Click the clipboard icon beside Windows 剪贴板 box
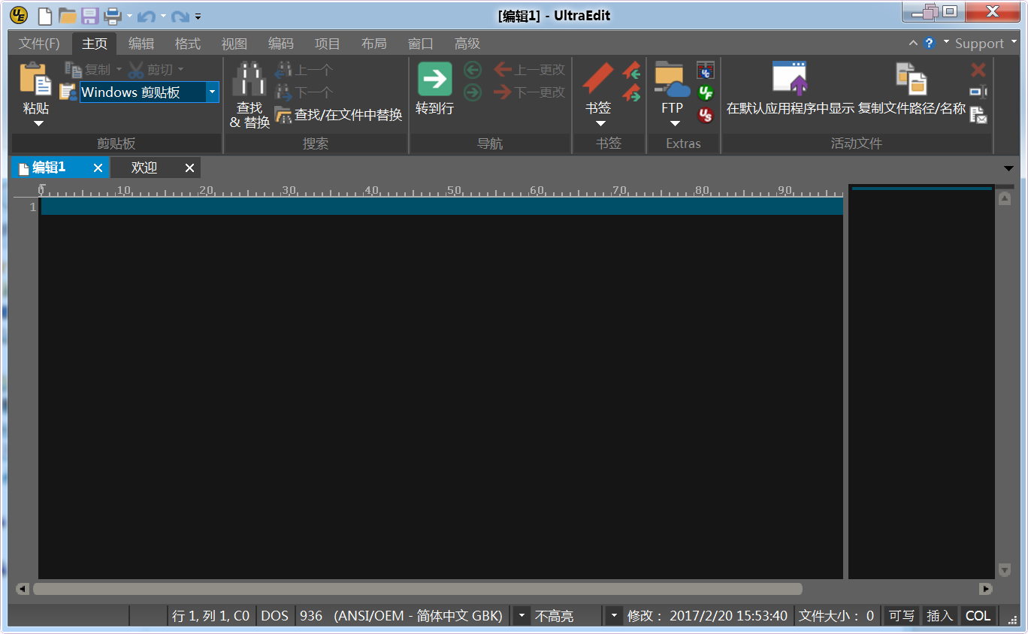Viewport: 1028px width, 634px height. (68, 92)
